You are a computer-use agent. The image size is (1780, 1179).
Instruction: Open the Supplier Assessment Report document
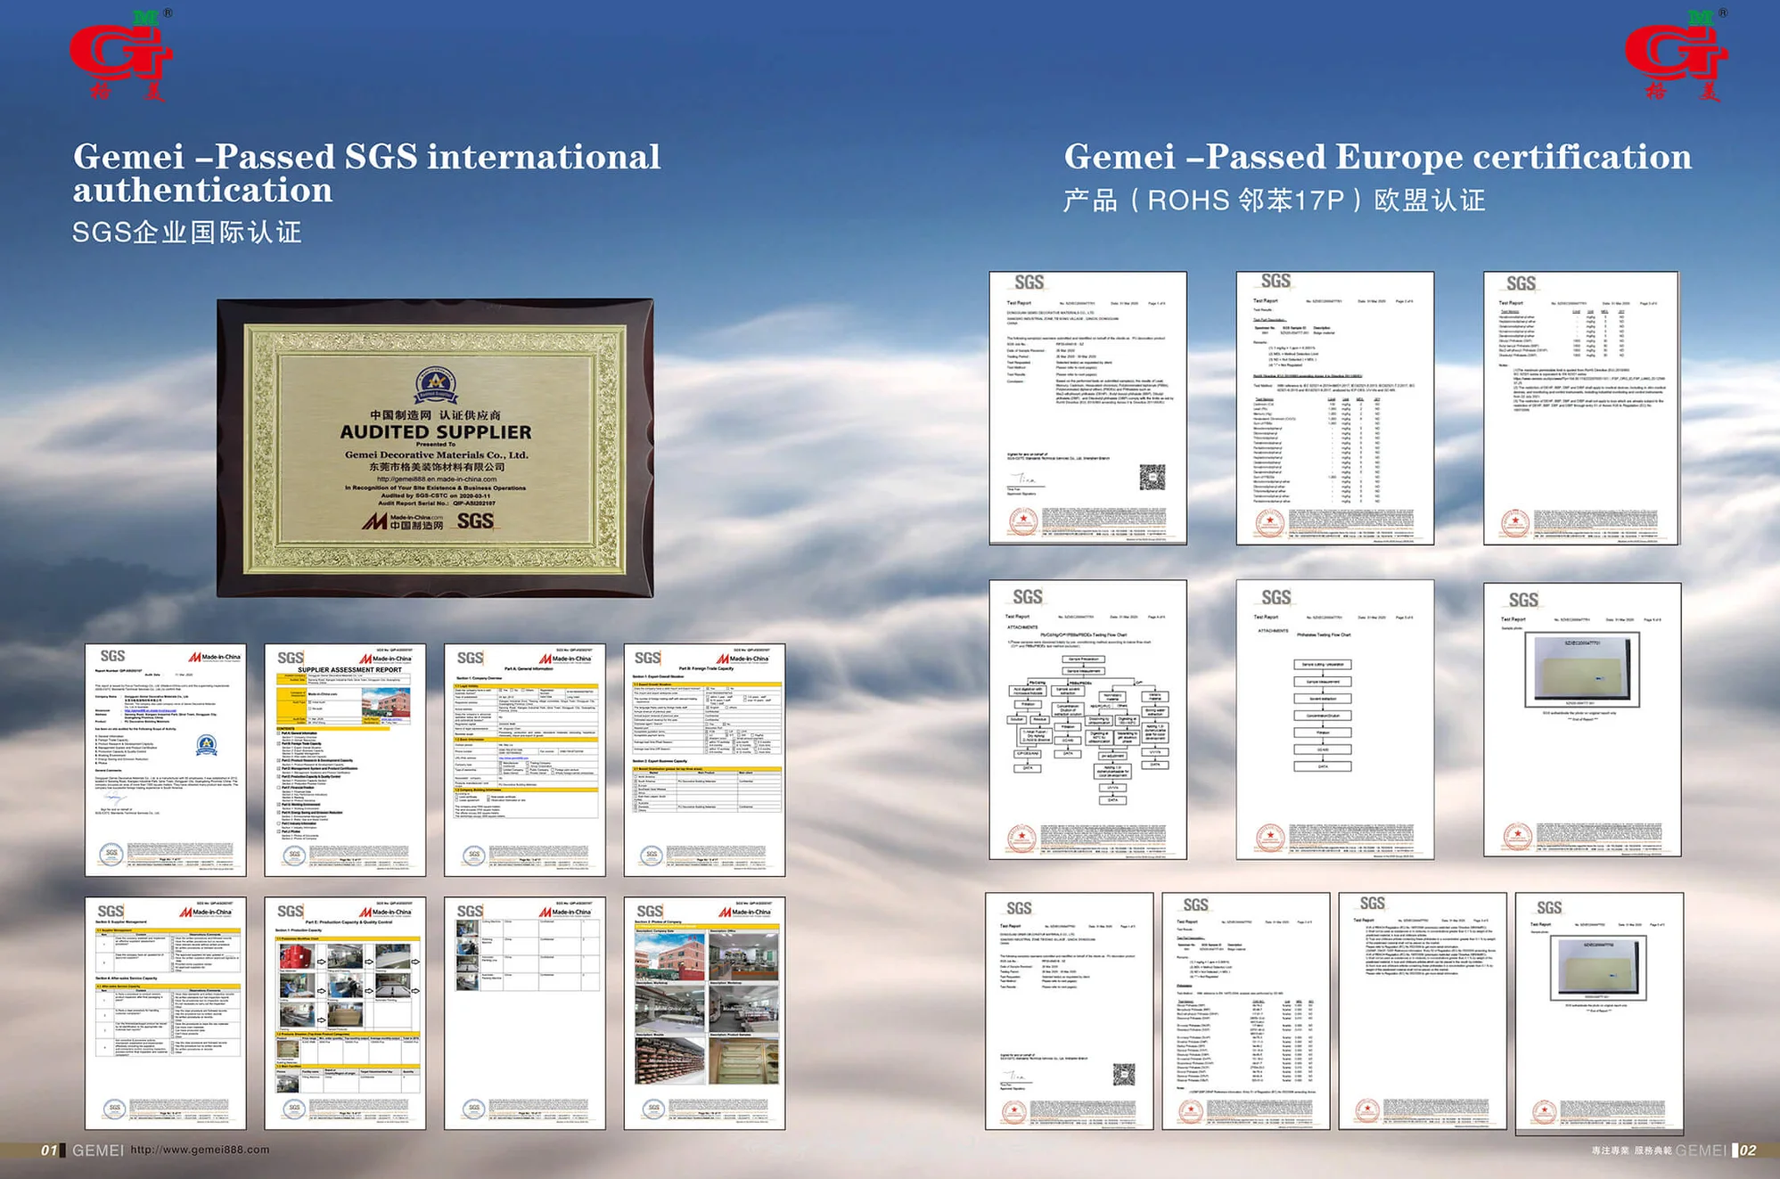point(345,760)
